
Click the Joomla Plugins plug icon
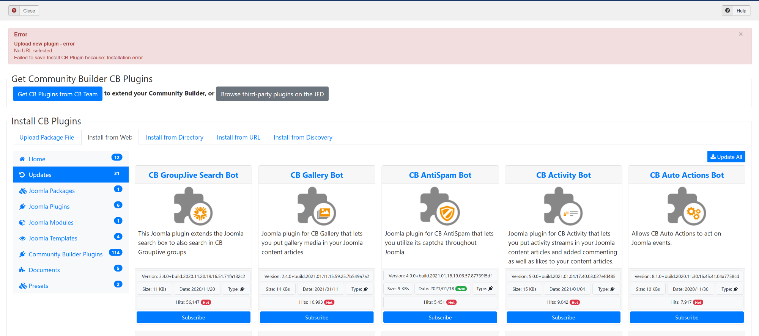pyautogui.click(x=22, y=207)
